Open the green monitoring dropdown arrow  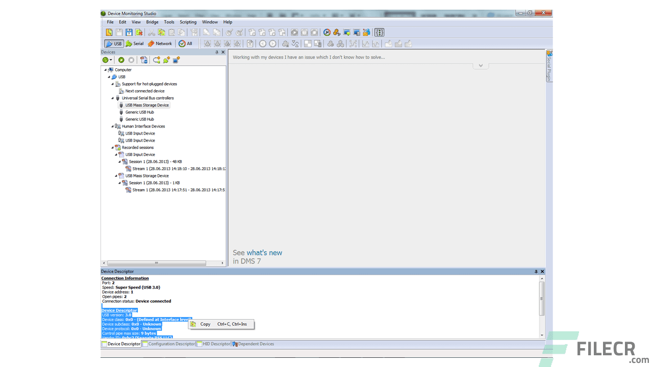click(110, 60)
